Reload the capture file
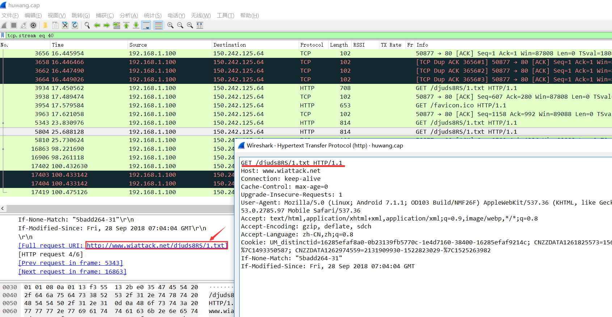The image size is (612, 317). click(75, 25)
